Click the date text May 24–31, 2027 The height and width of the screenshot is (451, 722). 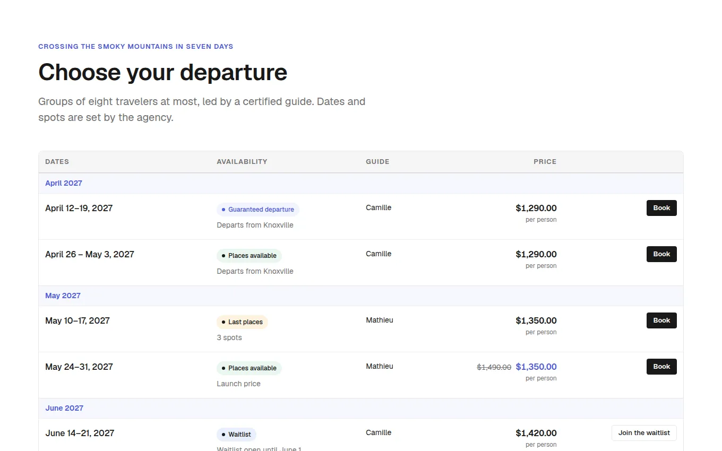click(x=79, y=367)
